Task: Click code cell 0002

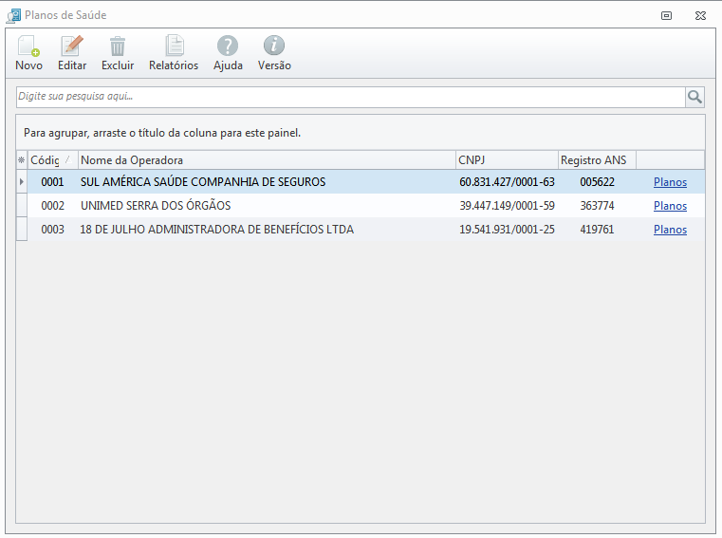Action: point(52,206)
